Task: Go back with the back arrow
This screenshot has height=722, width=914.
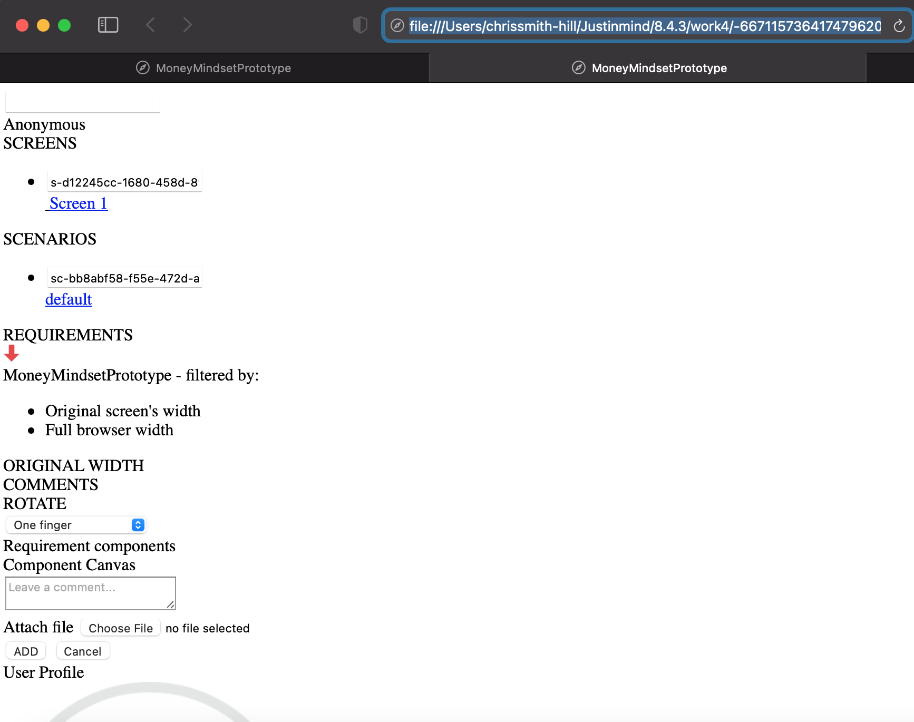Action: (151, 25)
